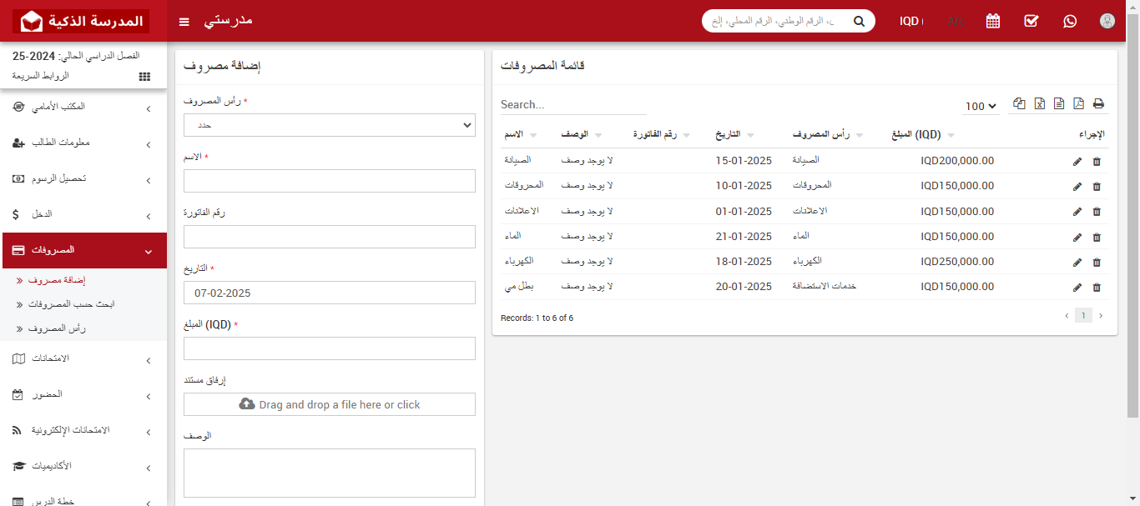Copy the expenses list to clipboard
This screenshot has width=1140, height=506.
1019,103
